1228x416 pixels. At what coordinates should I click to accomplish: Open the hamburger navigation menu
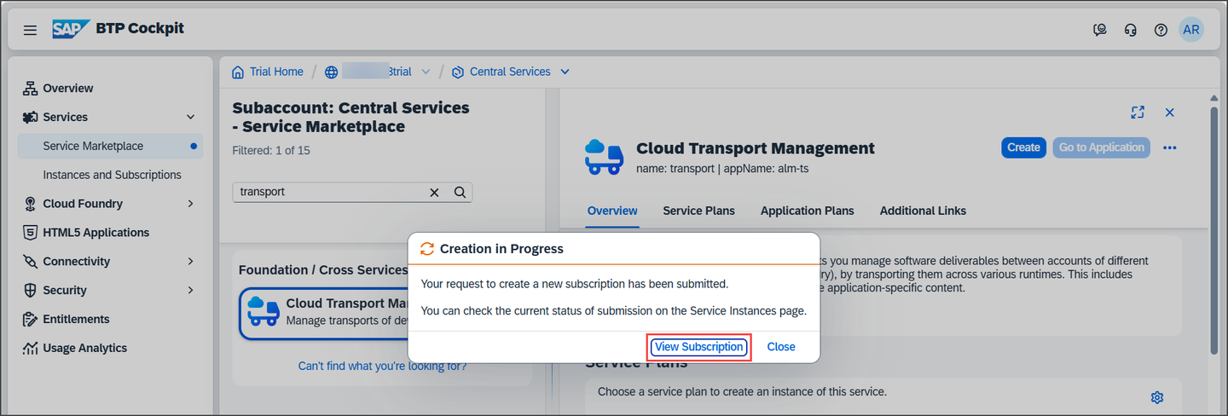30,30
